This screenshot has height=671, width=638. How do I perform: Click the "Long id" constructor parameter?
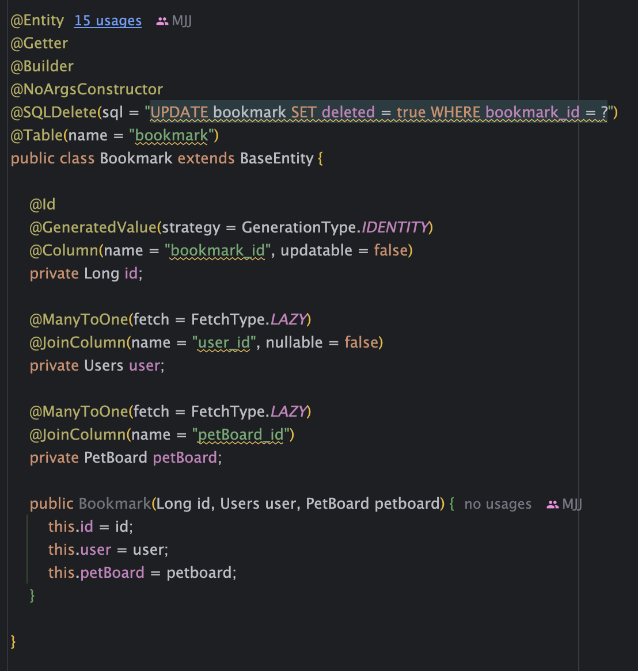183,504
